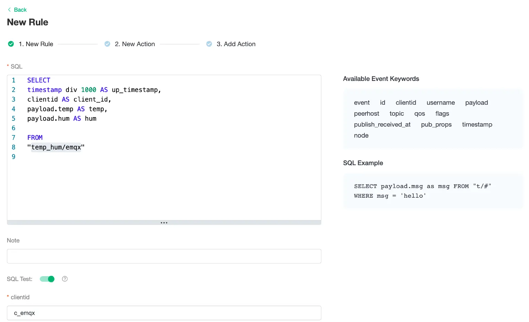Screen dimensions: 529x322
Task: Open the SQL Test help question icon
Action: 65,279
